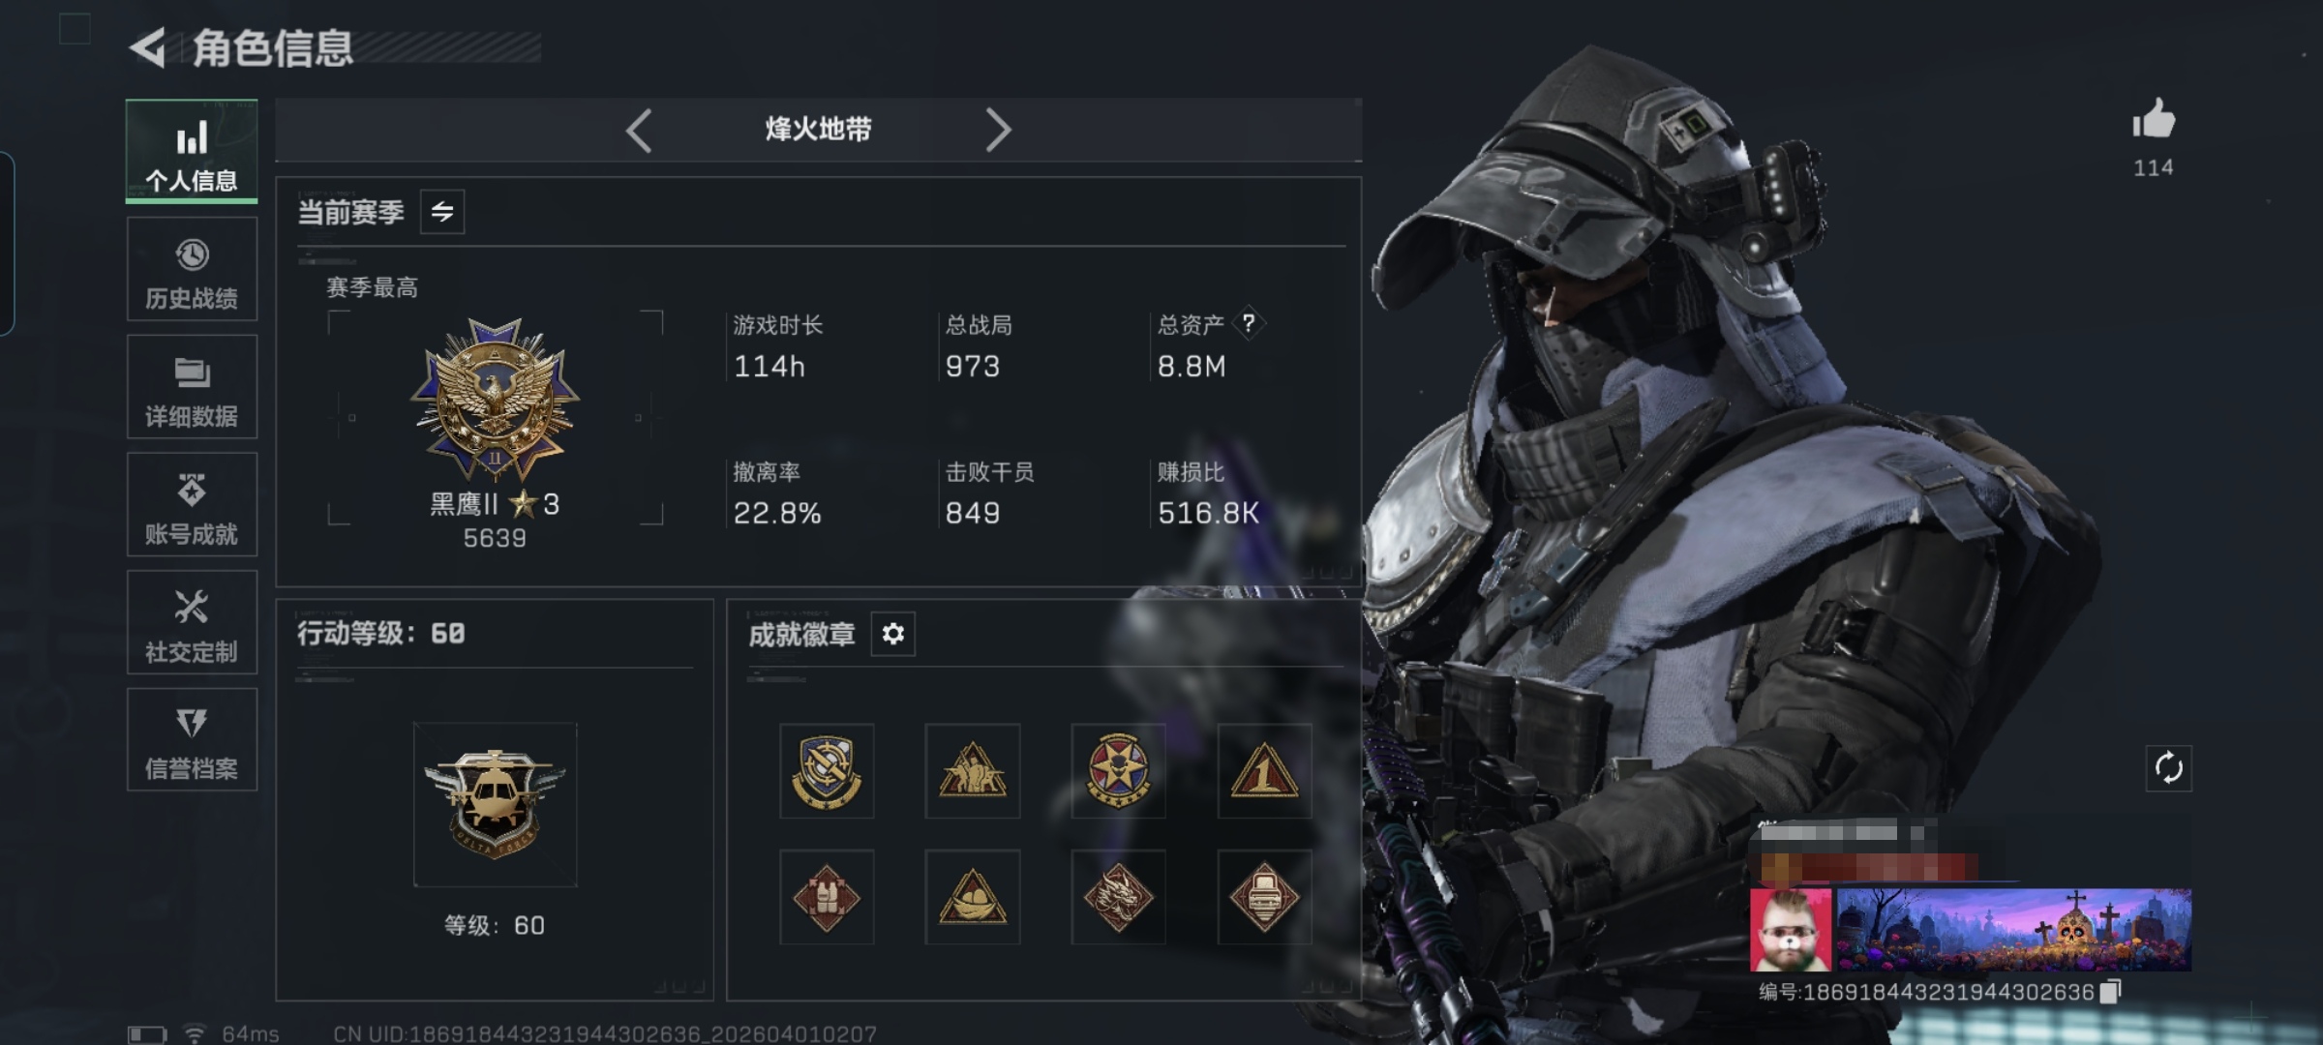
Task: Switch to the 账号成就 tab
Action: (192, 504)
